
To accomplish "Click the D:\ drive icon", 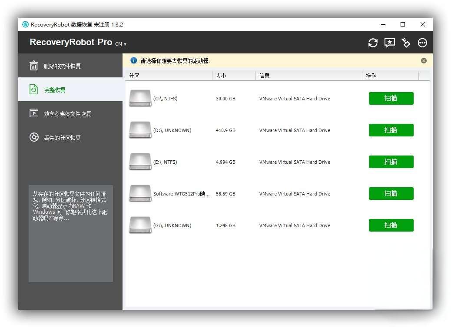I will coord(140,130).
